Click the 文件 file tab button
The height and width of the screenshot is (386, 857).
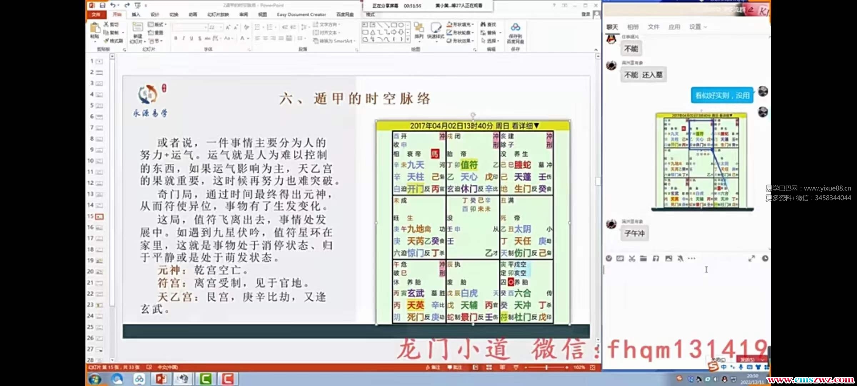96,14
